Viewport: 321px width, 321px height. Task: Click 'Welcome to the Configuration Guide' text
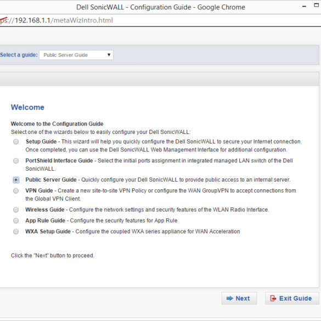pyautogui.click(x=57, y=123)
